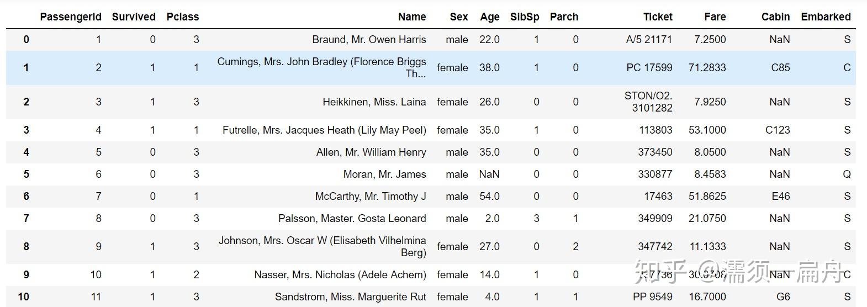Image resolution: width=867 pixels, height=307 pixels.
Task: Click the Ticket column header
Action: [x=658, y=17]
